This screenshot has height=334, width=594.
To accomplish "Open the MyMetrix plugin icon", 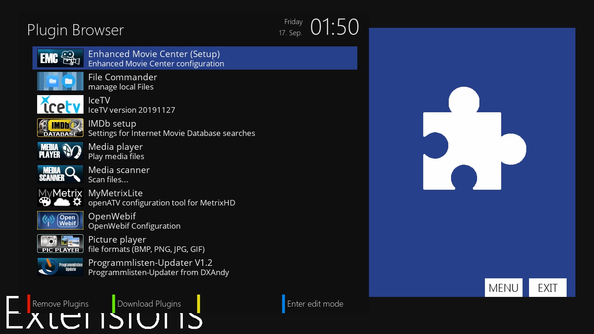I will [x=60, y=197].
